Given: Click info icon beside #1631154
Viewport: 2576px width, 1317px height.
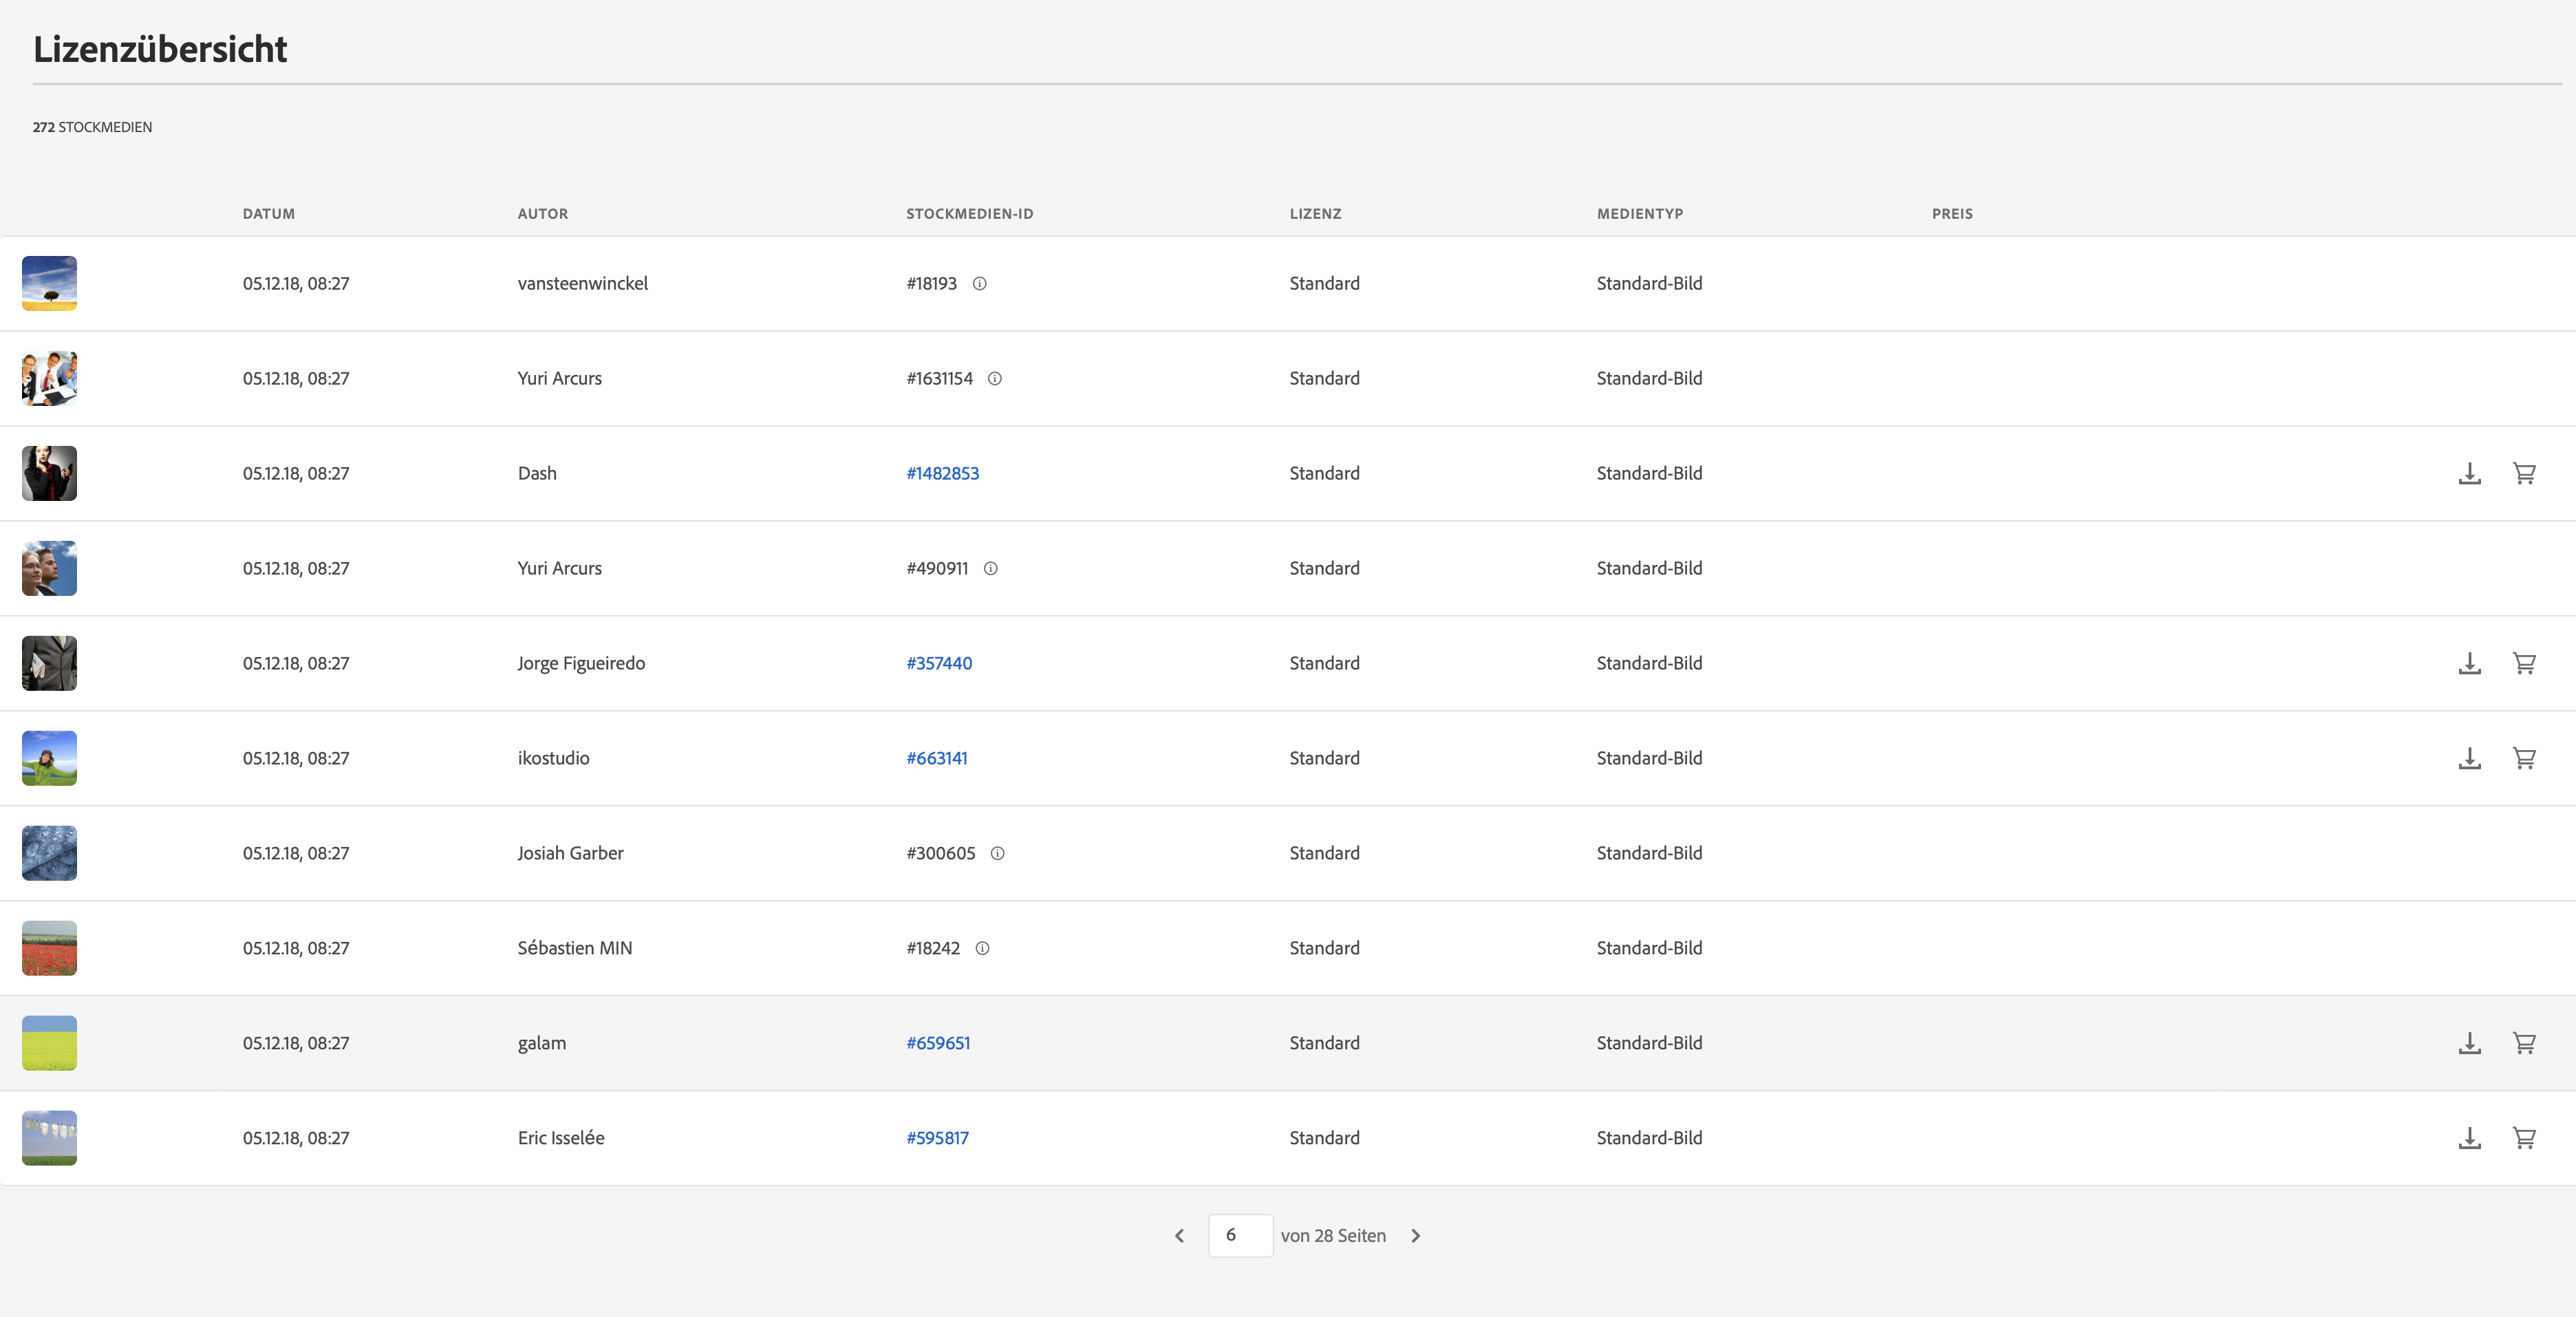Looking at the screenshot, I should [995, 379].
